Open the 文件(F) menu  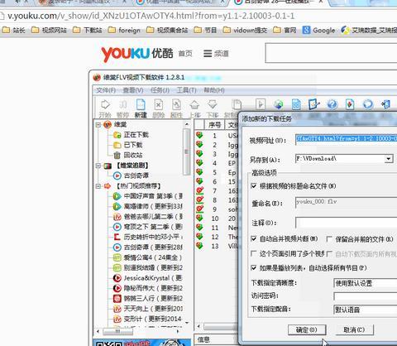click(106, 90)
